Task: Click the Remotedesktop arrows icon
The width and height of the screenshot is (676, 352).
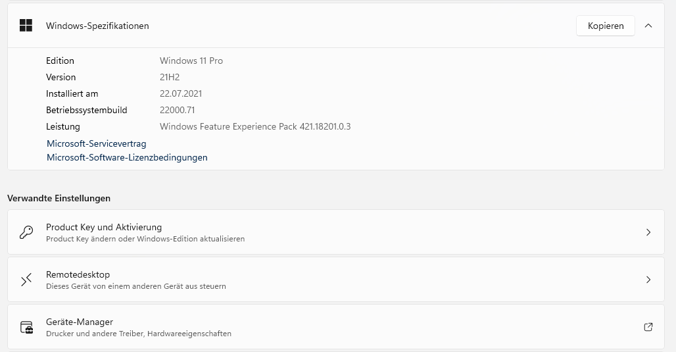Action: click(26, 280)
